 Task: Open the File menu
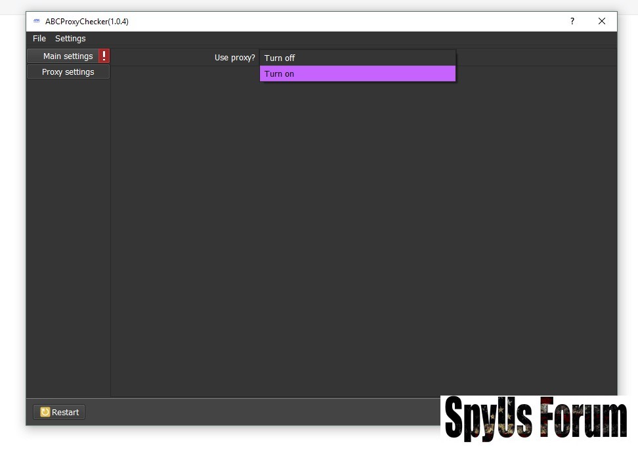pos(39,39)
